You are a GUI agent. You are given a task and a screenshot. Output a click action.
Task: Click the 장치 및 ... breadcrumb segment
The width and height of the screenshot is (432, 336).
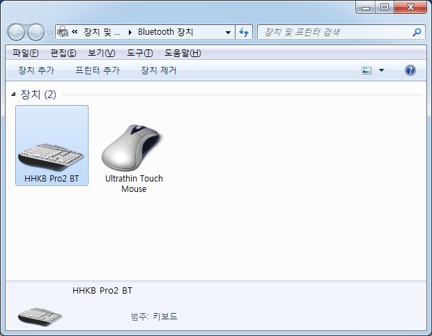tap(102, 32)
